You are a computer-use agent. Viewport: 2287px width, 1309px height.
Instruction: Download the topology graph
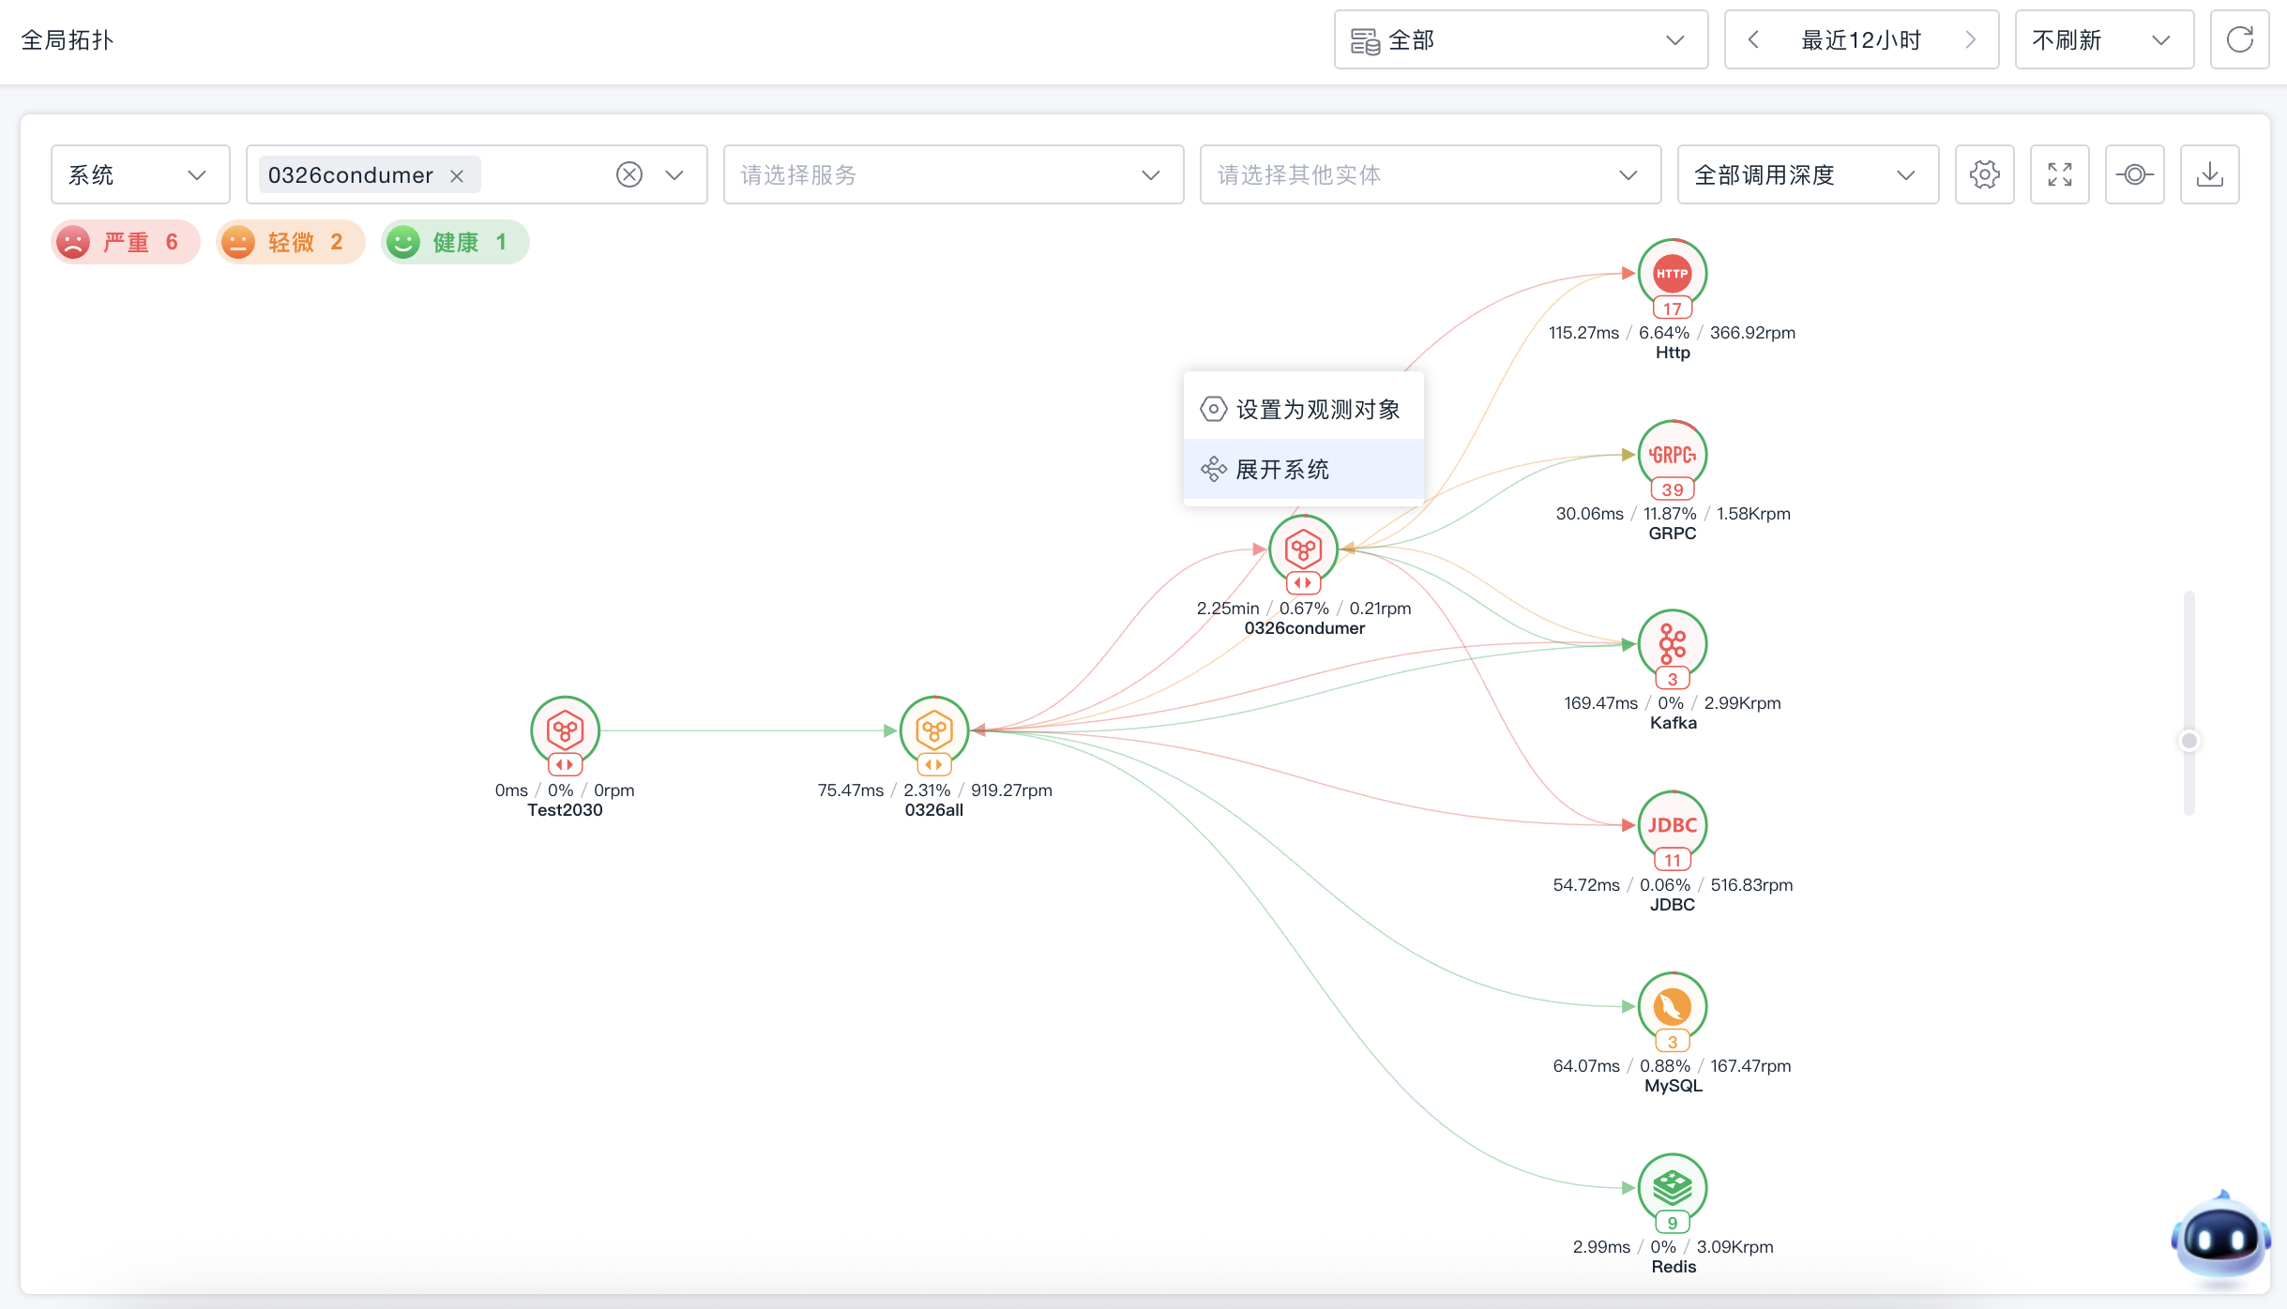point(2209,174)
